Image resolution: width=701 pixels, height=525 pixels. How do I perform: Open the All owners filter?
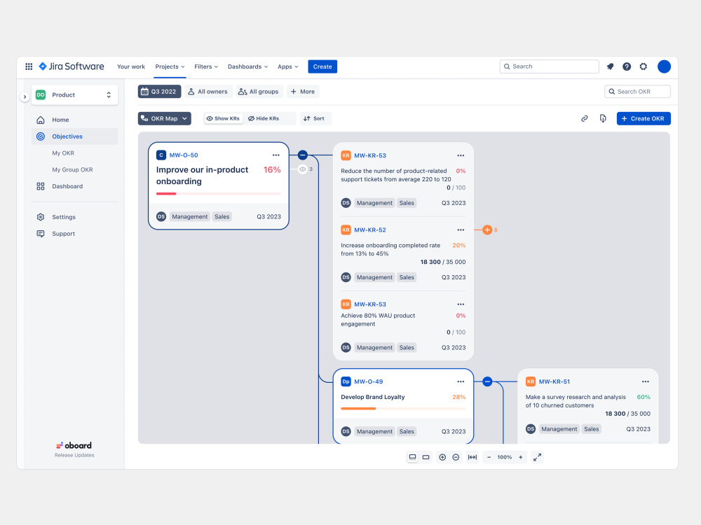pyautogui.click(x=208, y=92)
